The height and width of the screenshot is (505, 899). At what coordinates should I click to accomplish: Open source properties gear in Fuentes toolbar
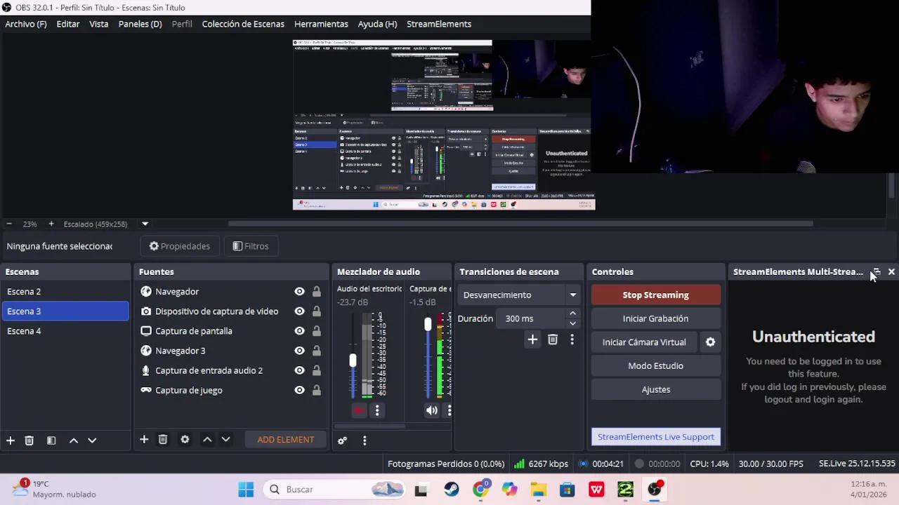[185, 440]
